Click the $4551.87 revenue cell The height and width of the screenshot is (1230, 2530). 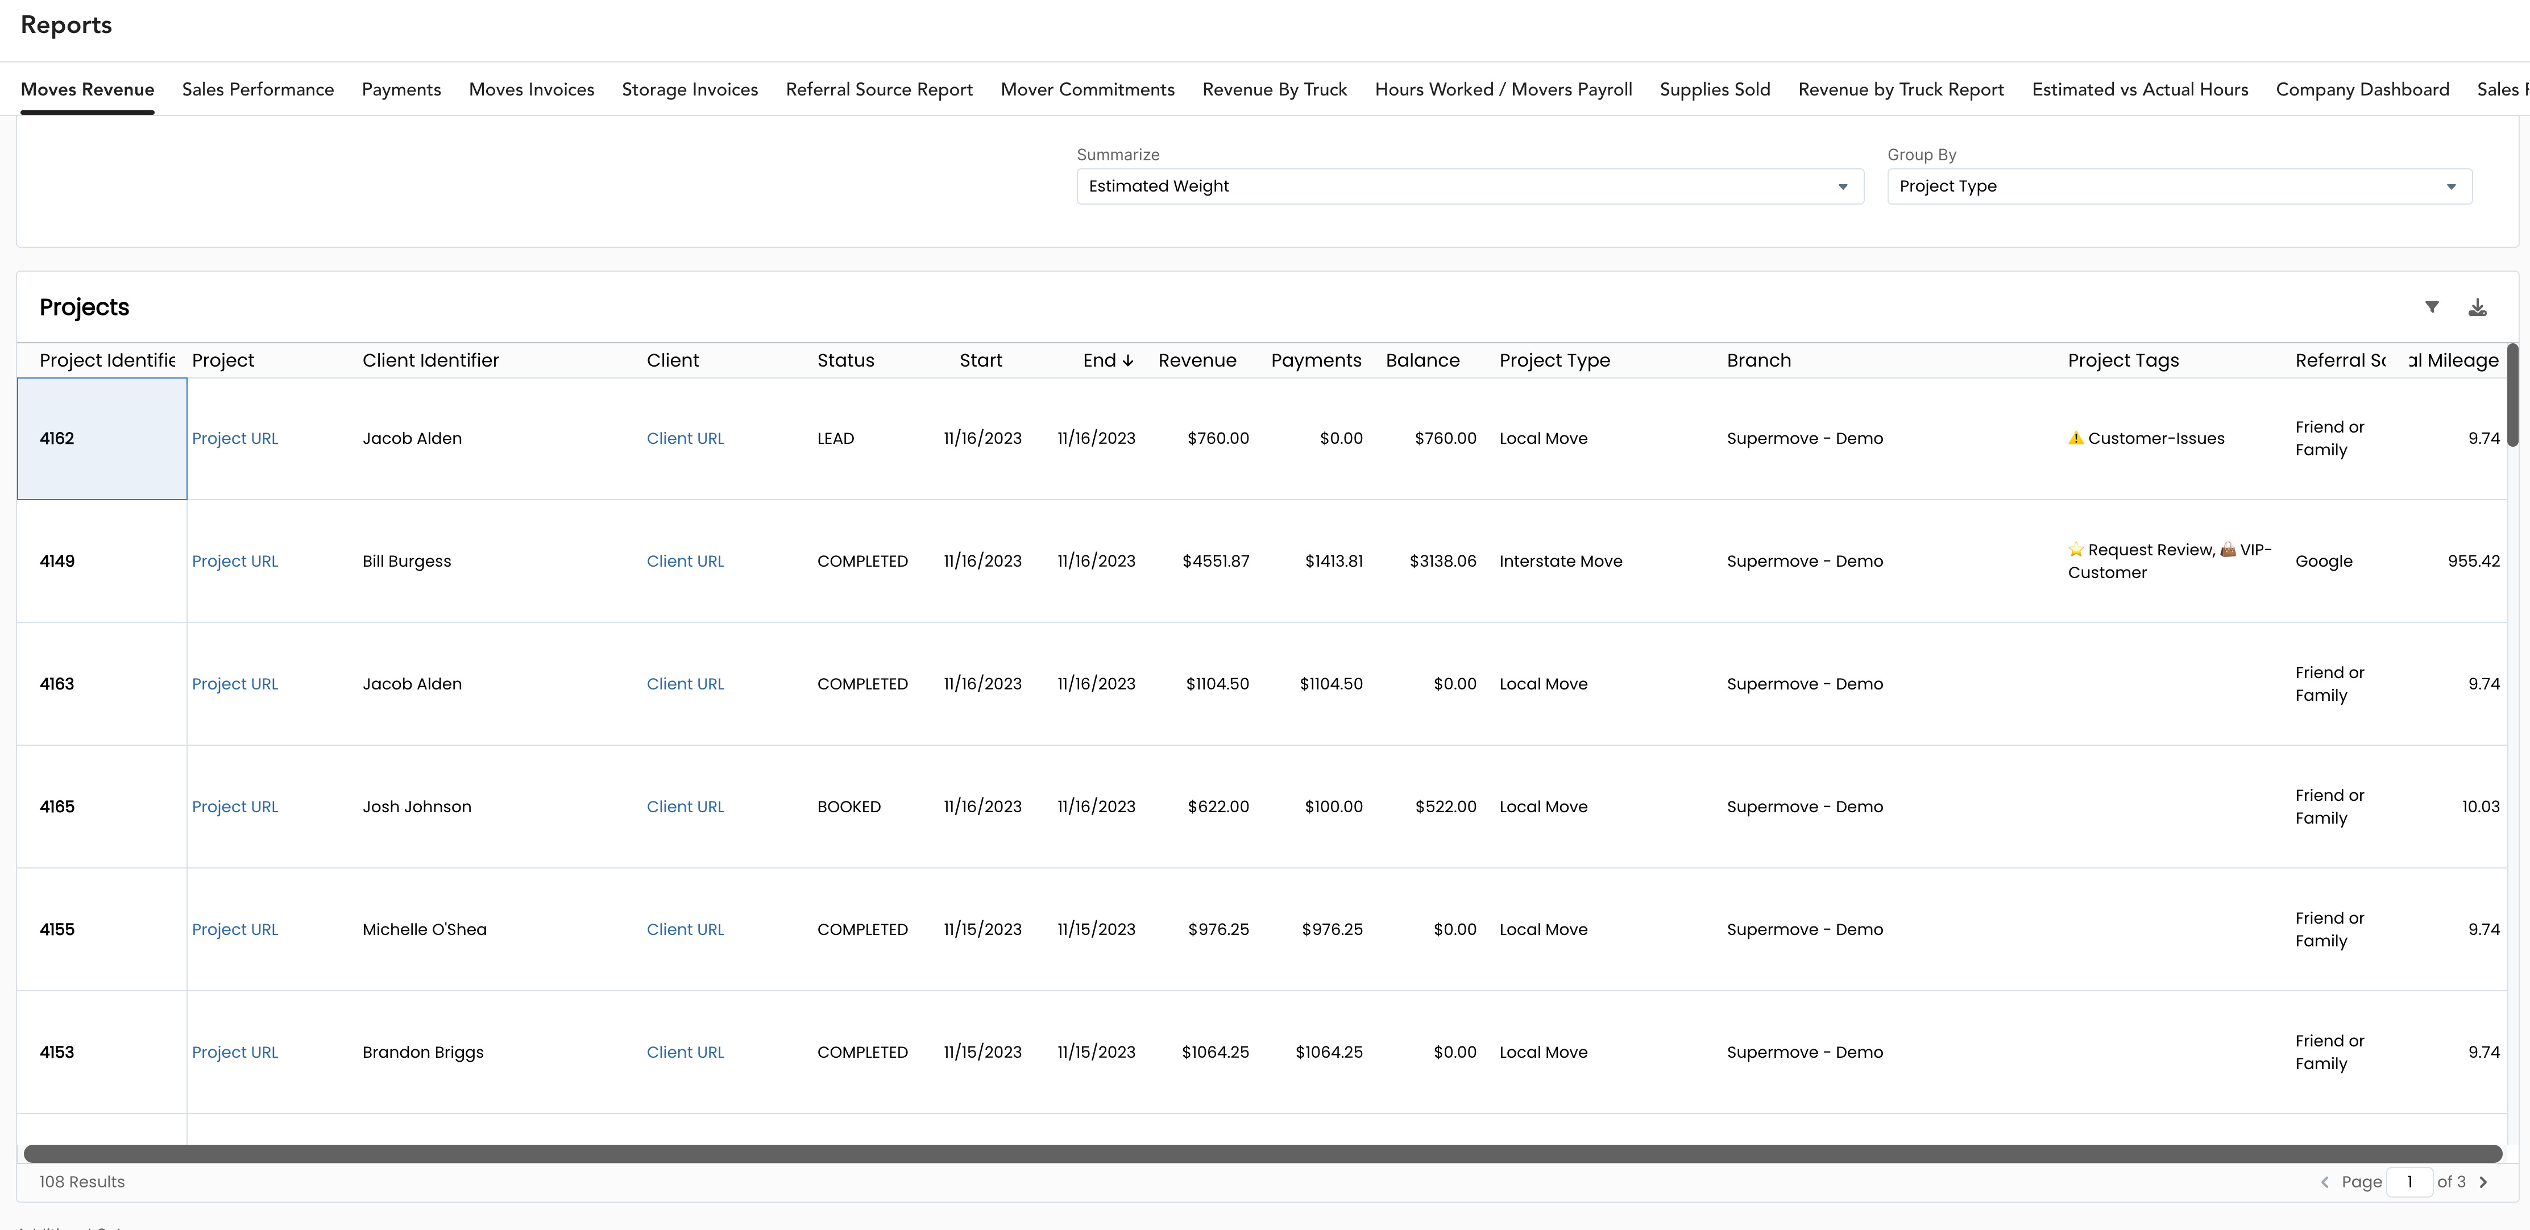point(1215,562)
